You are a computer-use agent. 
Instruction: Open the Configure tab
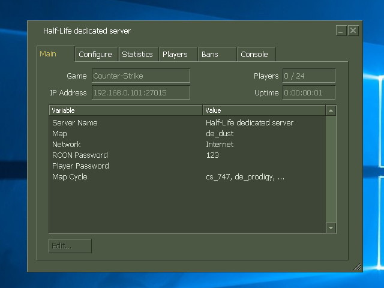tap(97, 54)
